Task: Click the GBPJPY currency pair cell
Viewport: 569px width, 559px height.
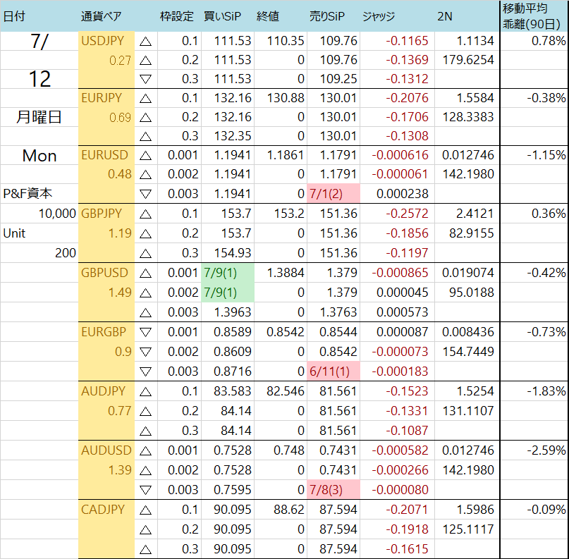Action: 102,214
